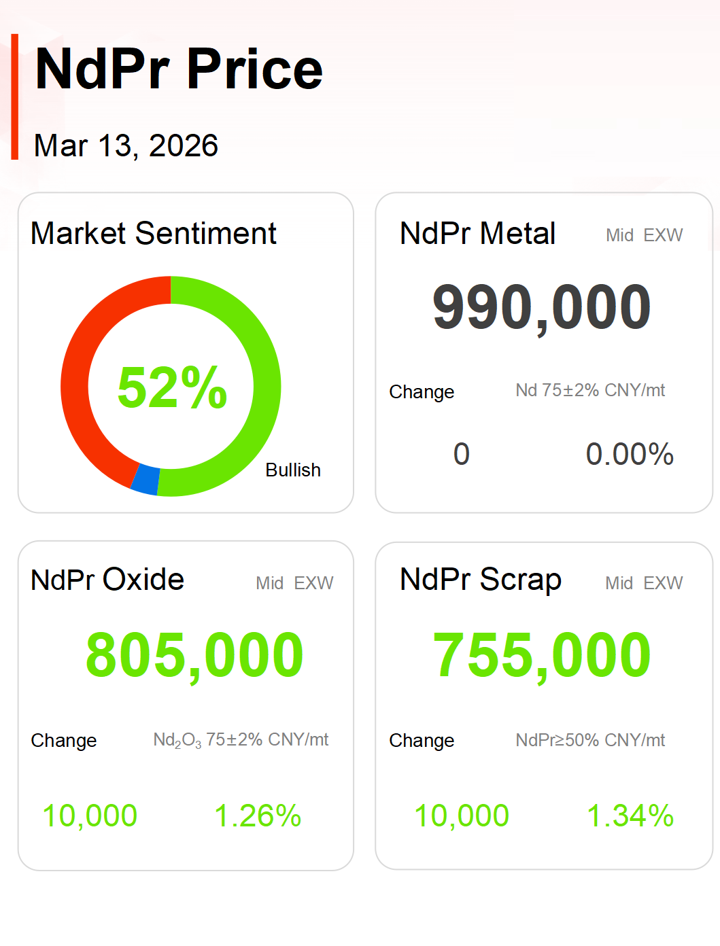Click the small blue donut chart segment
The image size is (720, 946).
pyautogui.click(x=145, y=479)
